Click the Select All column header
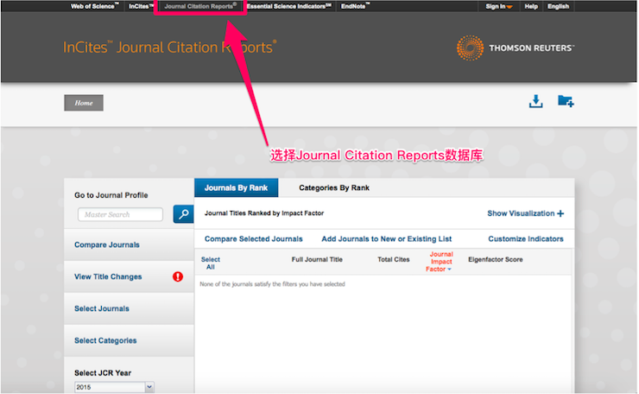This screenshot has height=394, width=639. [210, 263]
